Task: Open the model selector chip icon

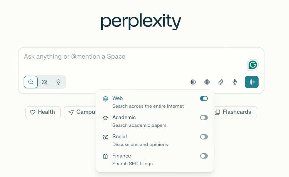Action: (x=193, y=82)
